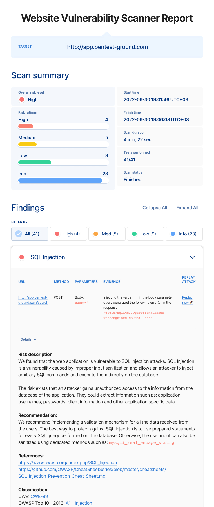214x507 pixels.
Task: Collapse the SQL Injection finding chevron
Action: click(x=192, y=257)
